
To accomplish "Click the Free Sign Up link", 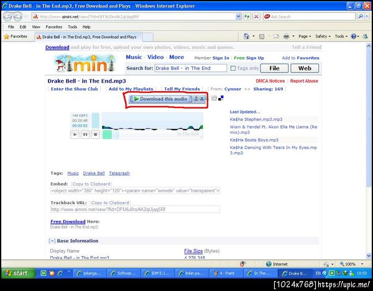I will coord(249,58).
